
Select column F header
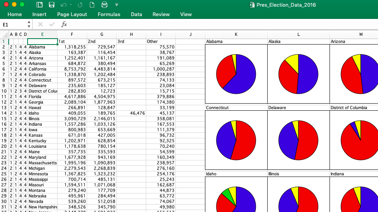(x=72, y=34)
